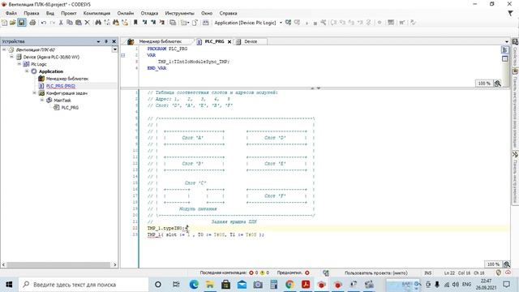The image size is (519, 292).
Task: Click the Windows search box
Action: coord(84,285)
